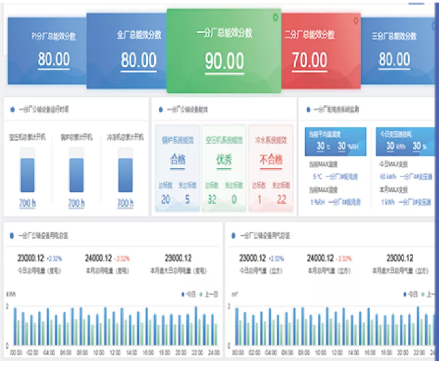The width and height of the screenshot is (439, 365).
Task: Toggle 今日 legend in electricity usage chart
Action: 189,294
